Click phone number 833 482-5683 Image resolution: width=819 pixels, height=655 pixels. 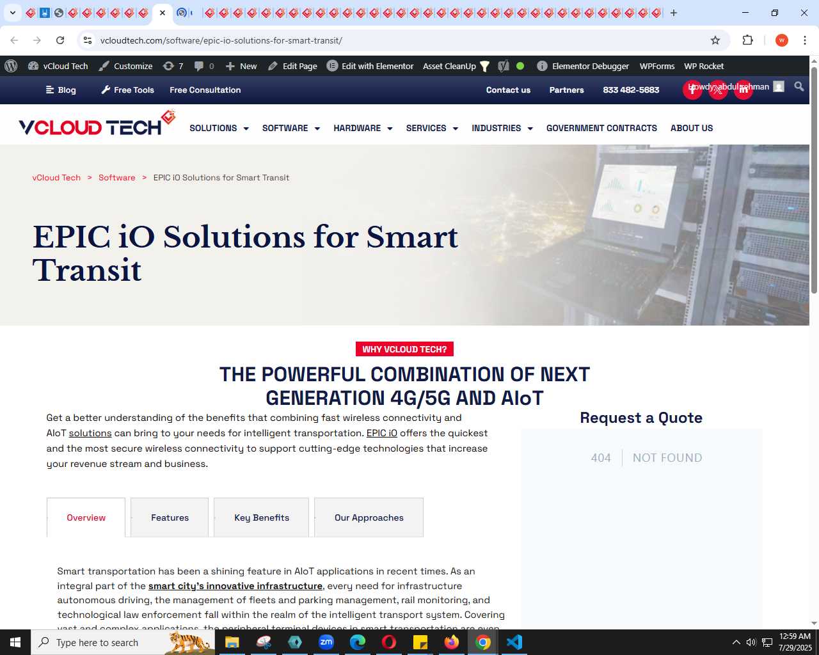pyautogui.click(x=631, y=90)
